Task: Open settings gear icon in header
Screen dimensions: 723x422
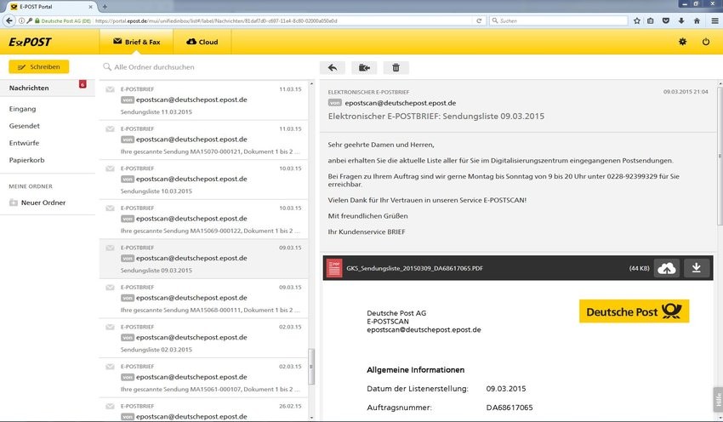Action: (x=682, y=42)
